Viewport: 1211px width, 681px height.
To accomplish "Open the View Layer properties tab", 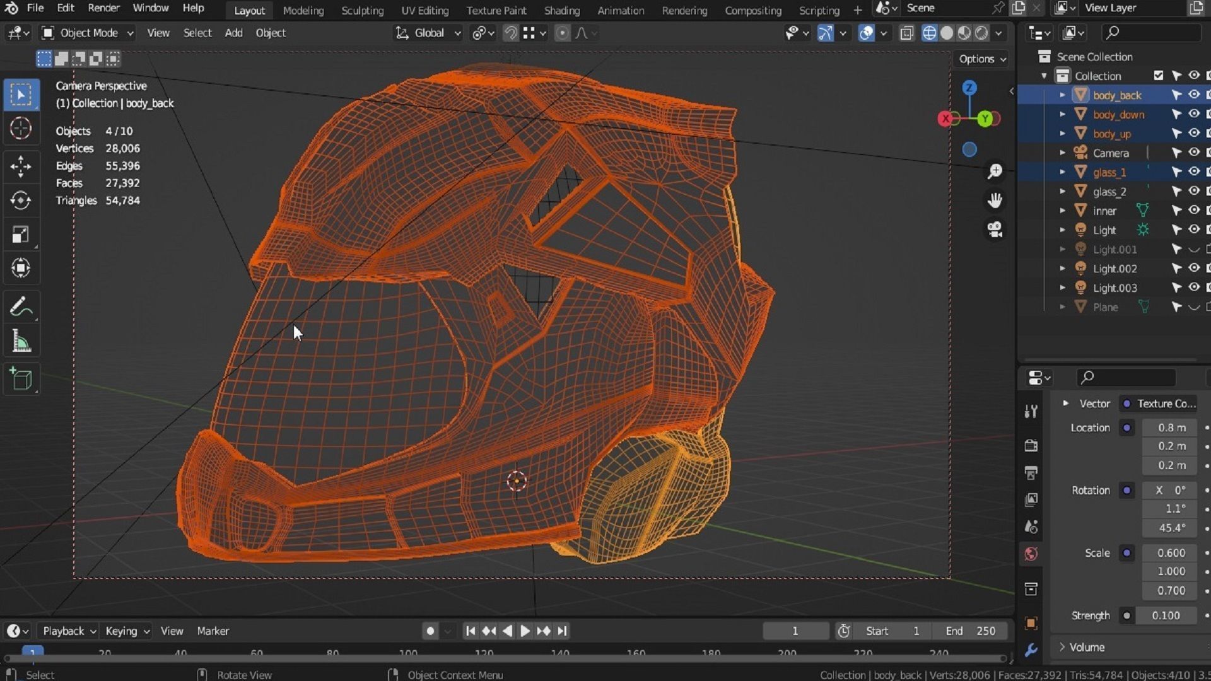I will point(1031,500).
